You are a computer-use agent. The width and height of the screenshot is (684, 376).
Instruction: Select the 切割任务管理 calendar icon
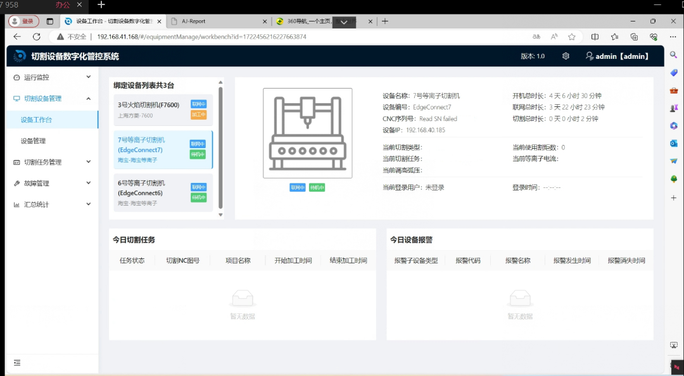coord(15,162)
